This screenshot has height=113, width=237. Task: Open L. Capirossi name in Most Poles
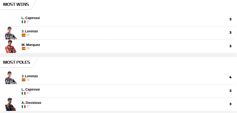pyautogui.click(x=31, y=89)
